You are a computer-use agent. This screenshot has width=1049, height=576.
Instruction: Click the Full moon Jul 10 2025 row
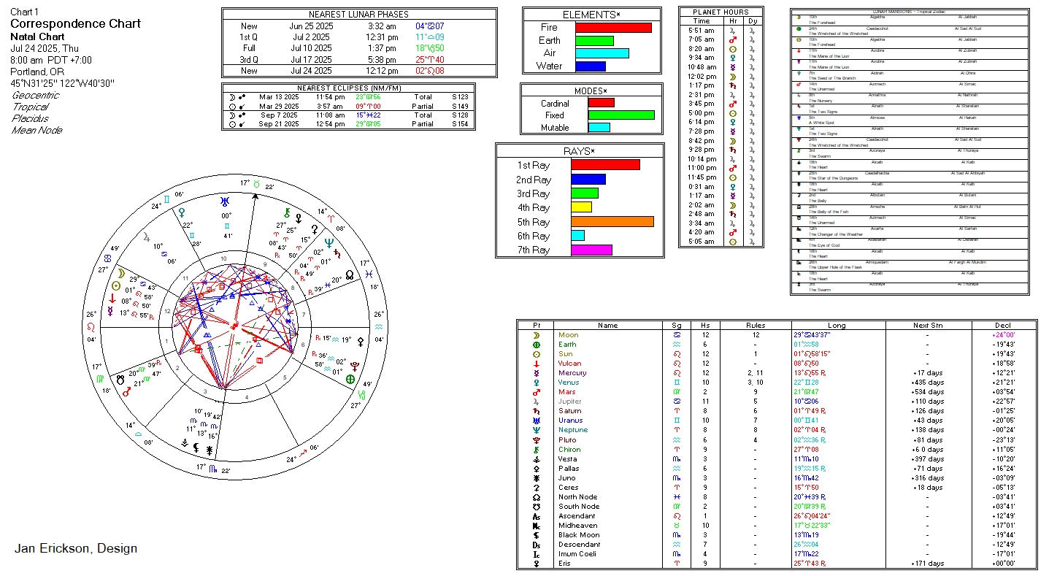point(358,48)
